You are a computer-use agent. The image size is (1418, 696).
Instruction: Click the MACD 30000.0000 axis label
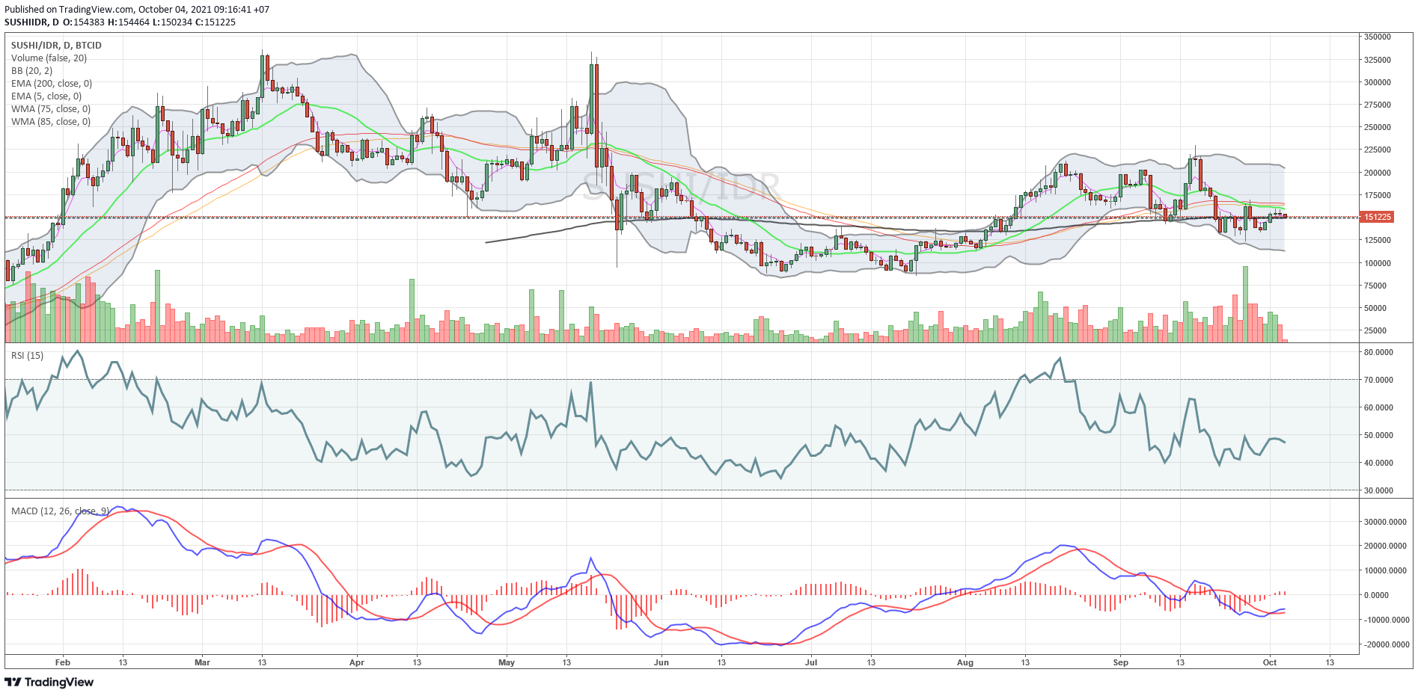1385,522
